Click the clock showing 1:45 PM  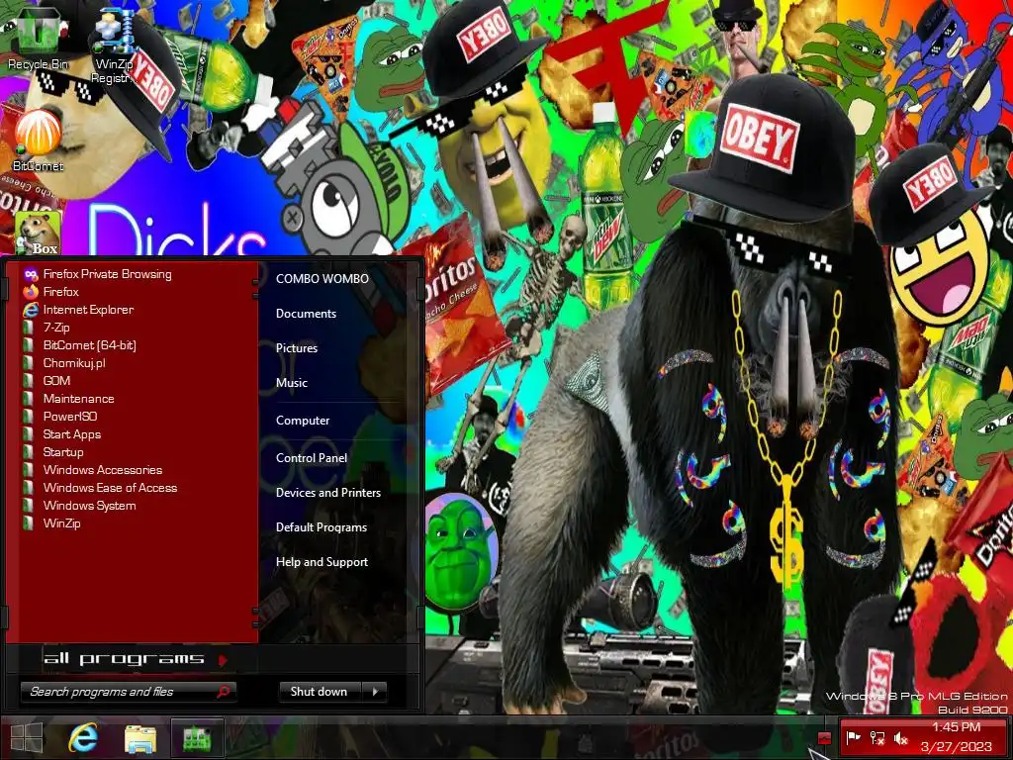[x=957, y=727]
